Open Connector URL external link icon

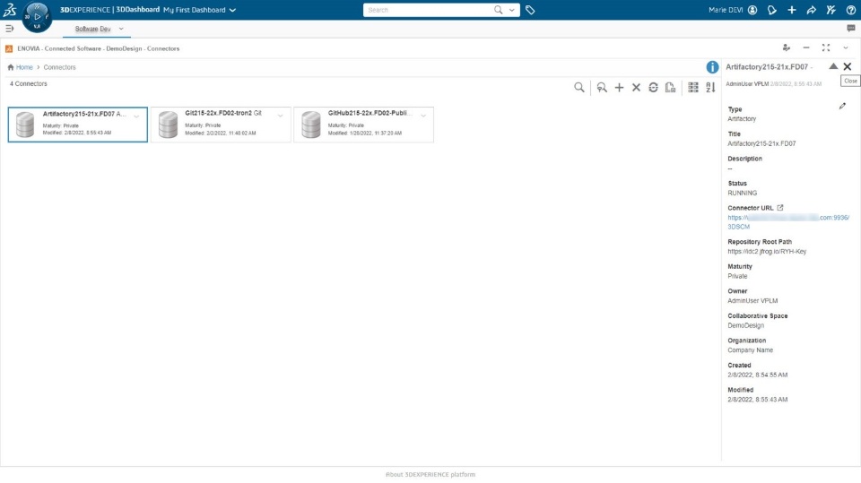point(779,208)
